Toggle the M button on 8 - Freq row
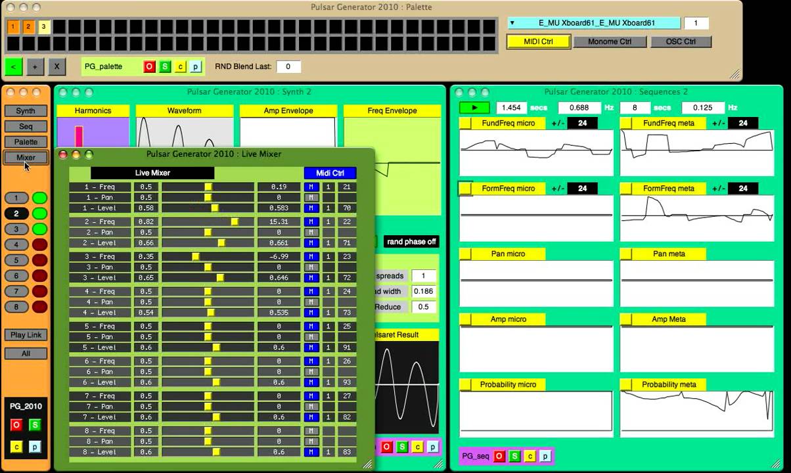This screenshot has height=473, width=791. (311, 431)
